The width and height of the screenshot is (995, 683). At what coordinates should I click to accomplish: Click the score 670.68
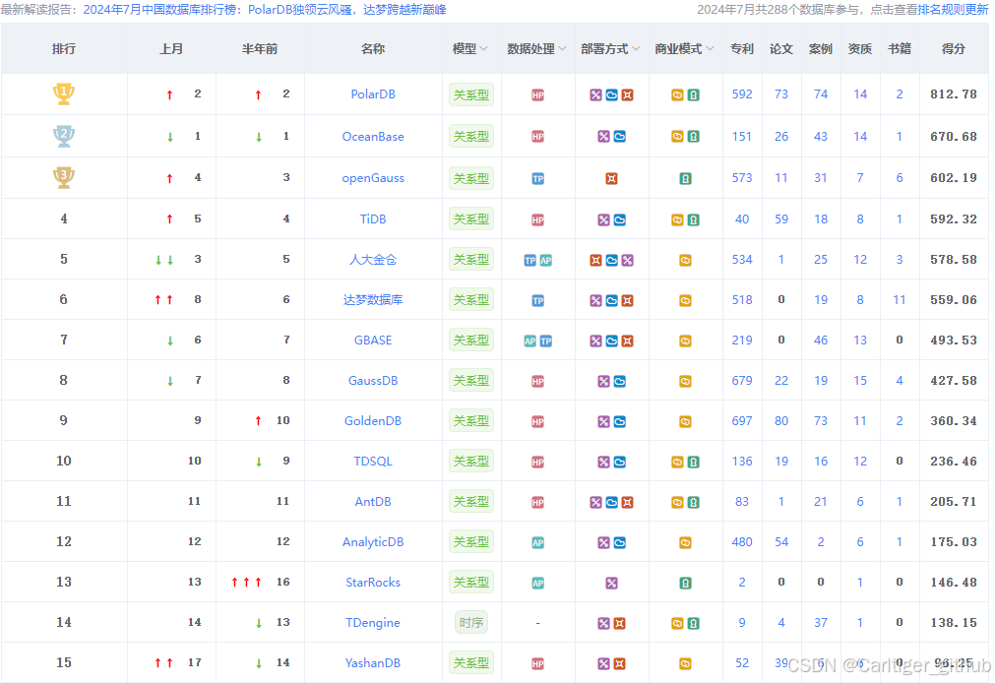(953, 137)
